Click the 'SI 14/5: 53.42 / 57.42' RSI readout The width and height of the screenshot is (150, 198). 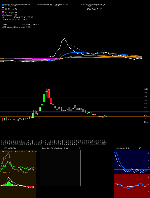23,17
